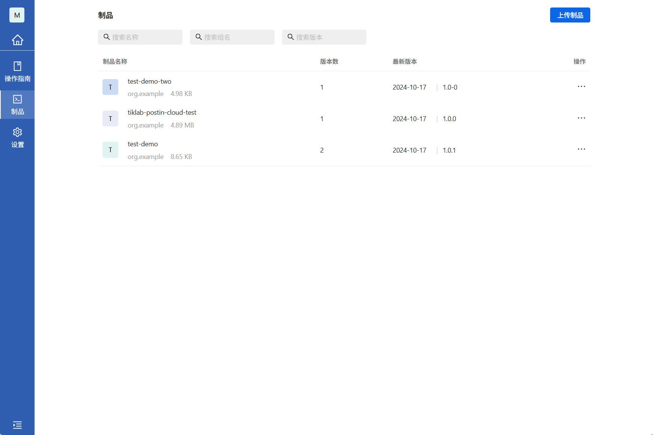The image size is (653, 435).
Task: Open more actions for test-demo row
Action: pyautogui.click(x=581, y=149)
